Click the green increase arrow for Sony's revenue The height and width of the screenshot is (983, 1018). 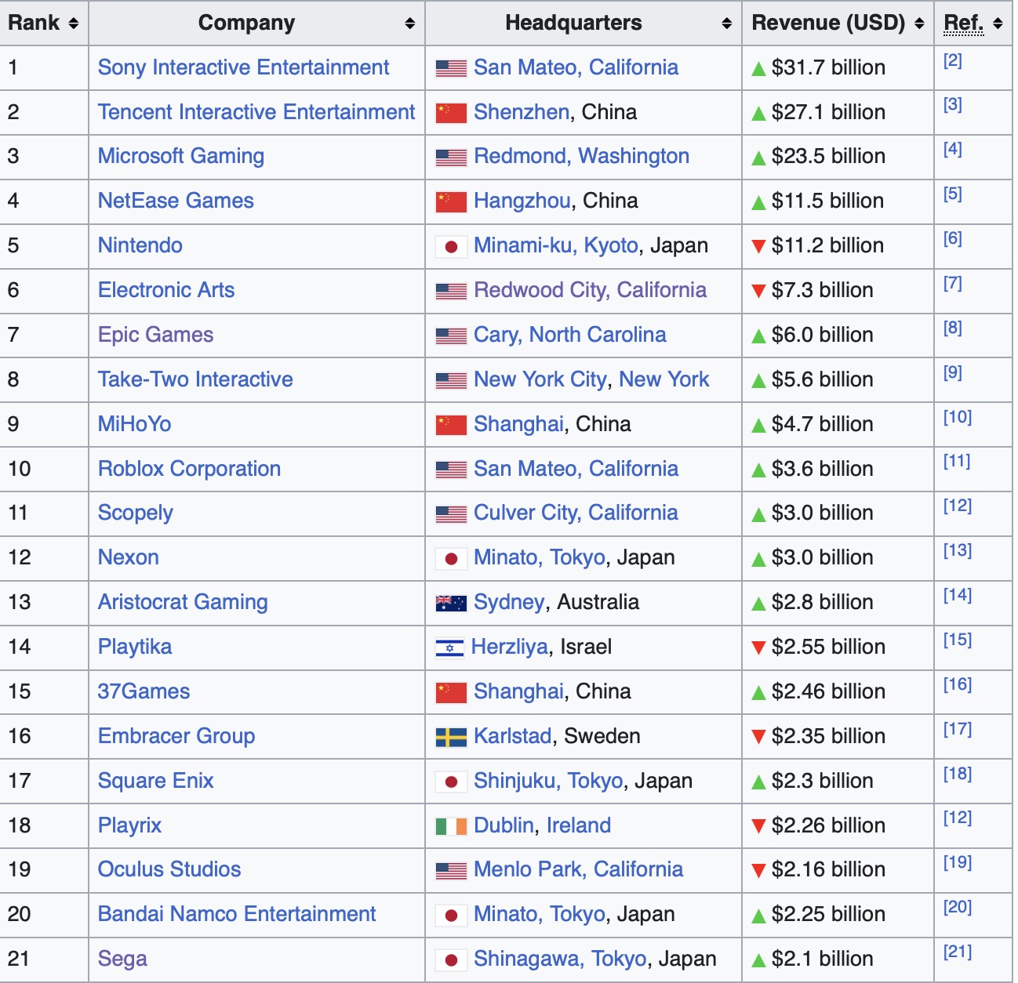pos(758,69)
